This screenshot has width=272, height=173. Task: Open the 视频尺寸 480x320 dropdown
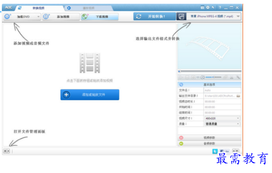tap(222, 118)
